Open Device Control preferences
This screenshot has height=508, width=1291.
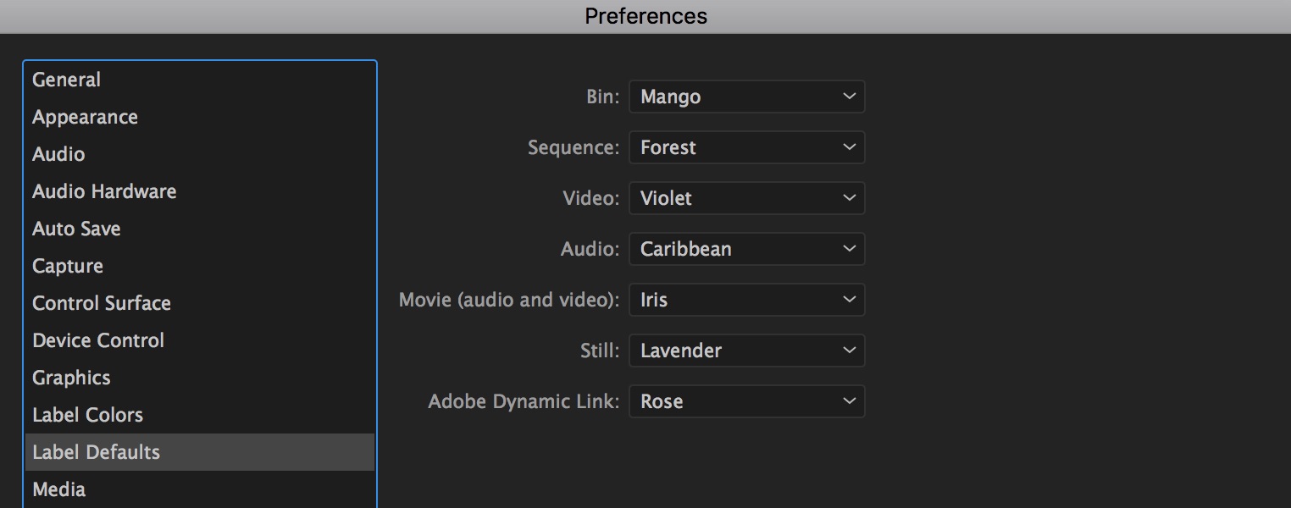click(200, 340)
